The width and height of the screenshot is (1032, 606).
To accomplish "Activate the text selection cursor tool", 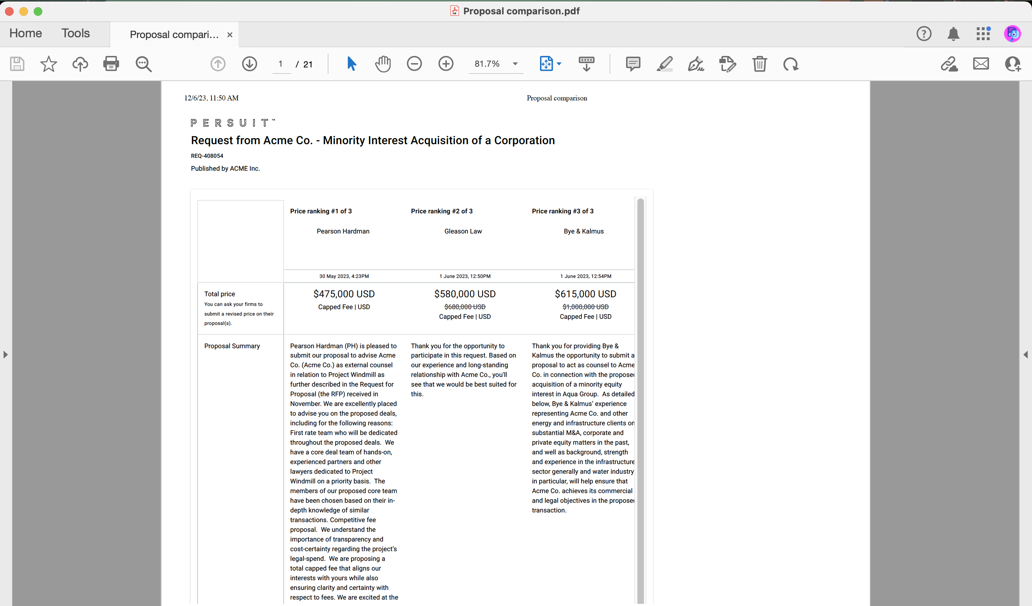I will [351, 64].
